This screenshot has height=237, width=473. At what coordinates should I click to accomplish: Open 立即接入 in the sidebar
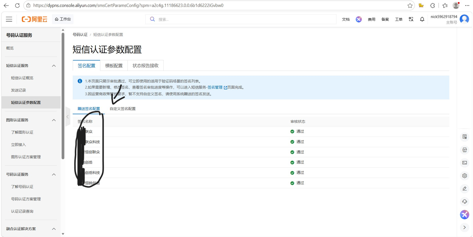[18, 145]
